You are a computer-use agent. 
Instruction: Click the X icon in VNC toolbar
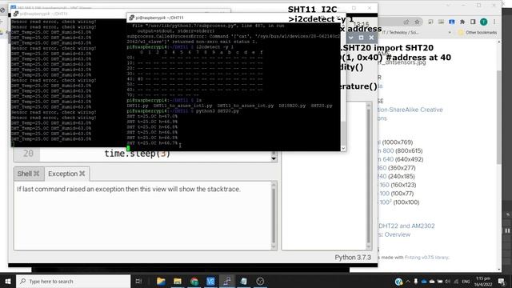coord(371,38)
